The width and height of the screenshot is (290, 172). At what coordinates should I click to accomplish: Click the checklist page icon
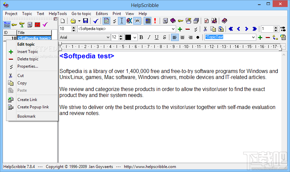tap(206, 21)
